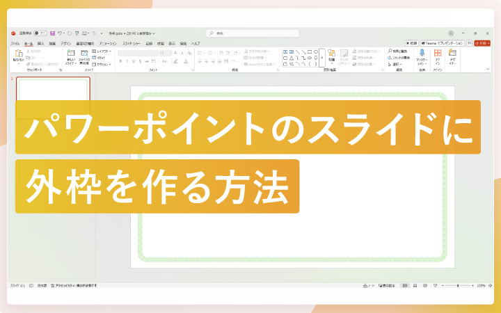Open the Select dropdown in Editing group
The image size is (501, 313).
pos(395,64)
